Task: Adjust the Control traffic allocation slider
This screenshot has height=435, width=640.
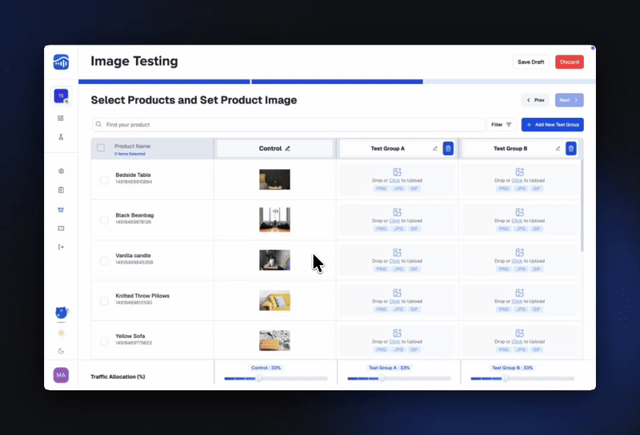Action: 258,378
